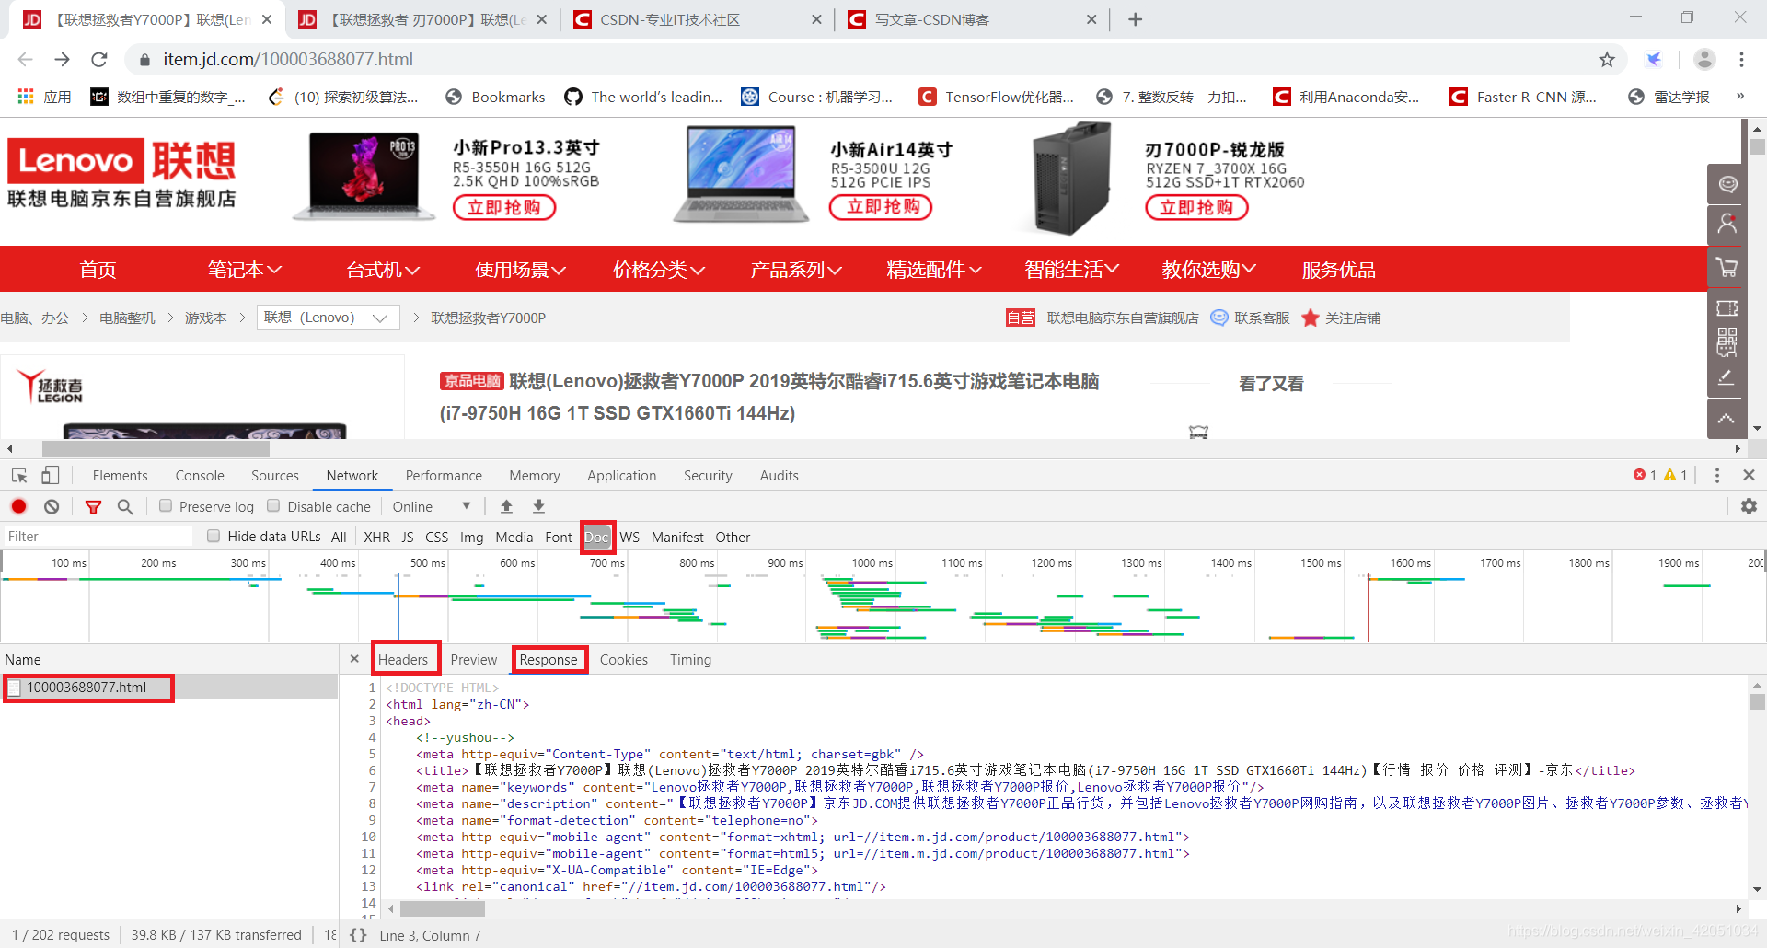Toggle the DevTools inspect element picker
The width and height of the screenshot is (1767, 948).
point(19,475)
